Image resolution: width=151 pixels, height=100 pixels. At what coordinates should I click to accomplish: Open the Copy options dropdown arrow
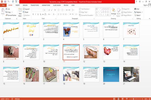pyautogui.click(x=12, y=12)
